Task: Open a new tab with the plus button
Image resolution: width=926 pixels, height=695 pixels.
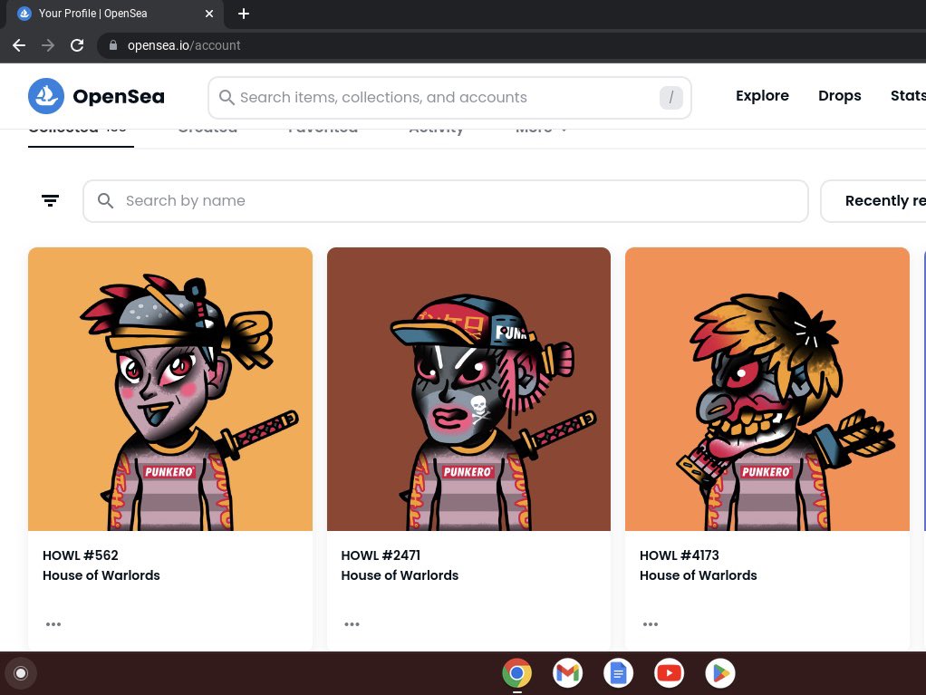Action: [244, 14]
